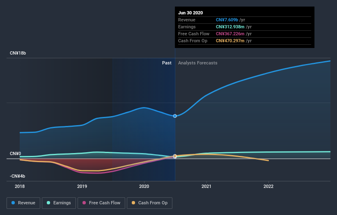337x215 pixels.
Task: Toggle the Earnings legend button
Action: pos(59,203)
